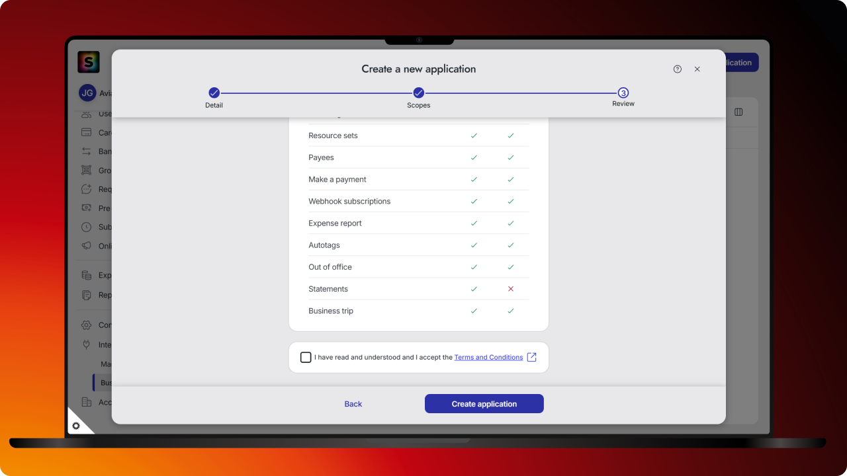This screenshot has height=476, width=847.
Task: Click the colorful S app logo
Action: pyautogui.click(x=88, y=62)
